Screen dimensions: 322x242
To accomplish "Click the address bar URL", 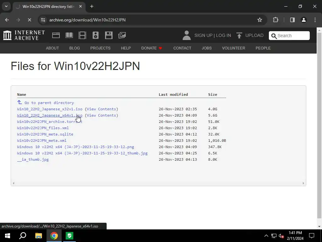I will [87, 20].
